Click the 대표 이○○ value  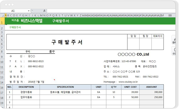click(152, 61)
